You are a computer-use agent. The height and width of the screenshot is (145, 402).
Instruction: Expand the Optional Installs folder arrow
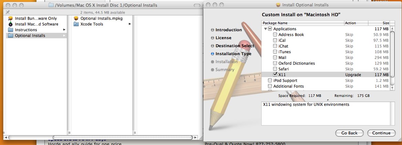(64, 36)
